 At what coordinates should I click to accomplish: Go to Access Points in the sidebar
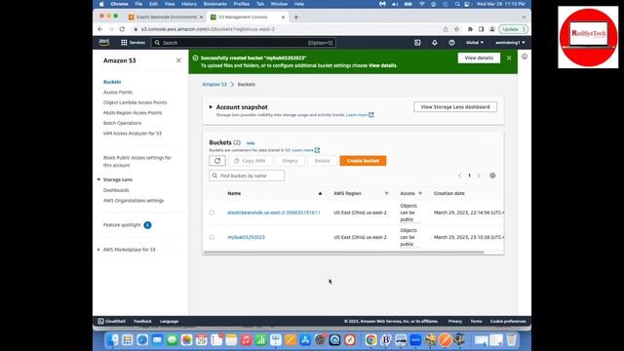tap(118, 93)
